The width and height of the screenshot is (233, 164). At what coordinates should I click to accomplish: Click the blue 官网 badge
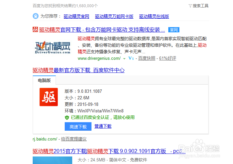pyautogui.click(x=174, y=30)
